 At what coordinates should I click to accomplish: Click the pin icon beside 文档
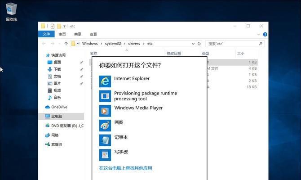pyautogui.click(x=81, y=76)
